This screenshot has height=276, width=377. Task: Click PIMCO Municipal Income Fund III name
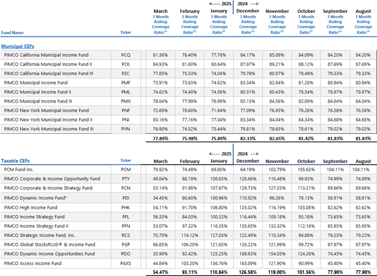coord(38,101)
